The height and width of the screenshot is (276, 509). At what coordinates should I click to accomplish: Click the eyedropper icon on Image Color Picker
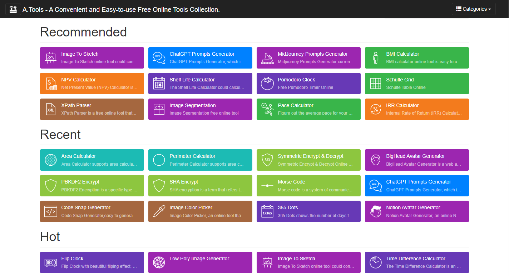(x=159, y=211)
